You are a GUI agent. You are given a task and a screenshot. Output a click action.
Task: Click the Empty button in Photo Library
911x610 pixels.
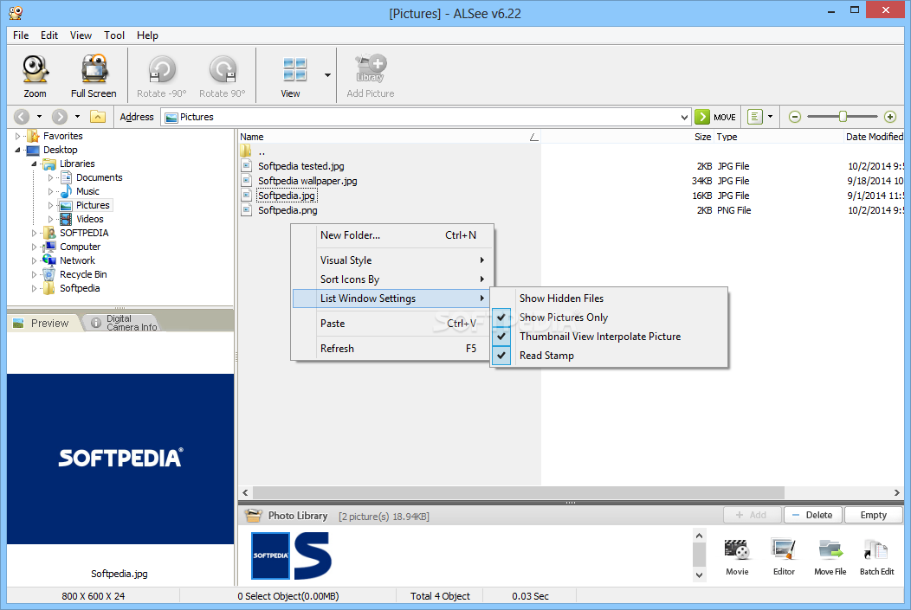coord(873,515)
